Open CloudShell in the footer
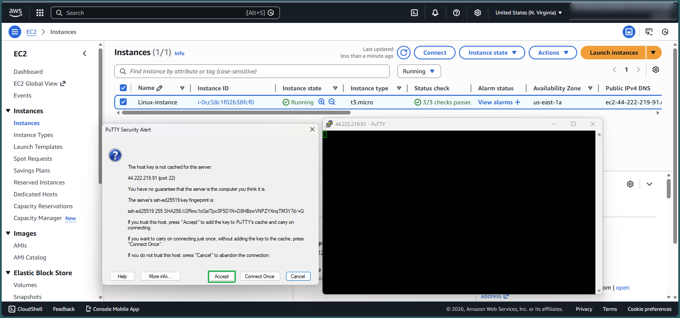Image resolution: width=680 pixels, height=318 pixels. coord(25,309)
